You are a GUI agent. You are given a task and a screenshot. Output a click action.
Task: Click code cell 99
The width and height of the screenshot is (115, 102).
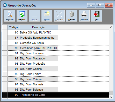click(13, 95)
